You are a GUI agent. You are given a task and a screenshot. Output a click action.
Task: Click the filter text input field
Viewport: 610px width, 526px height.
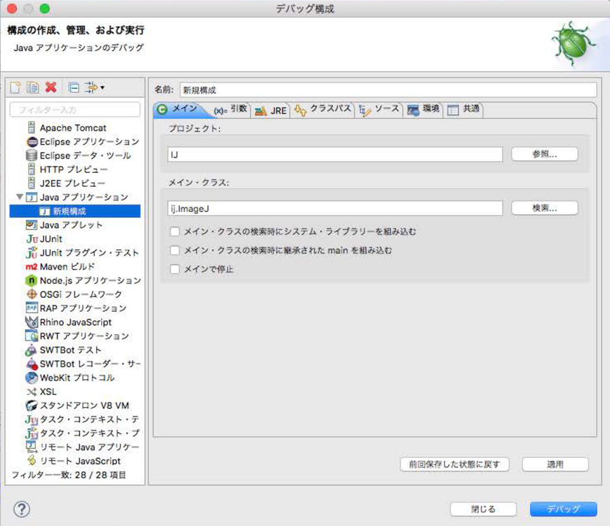74,110
